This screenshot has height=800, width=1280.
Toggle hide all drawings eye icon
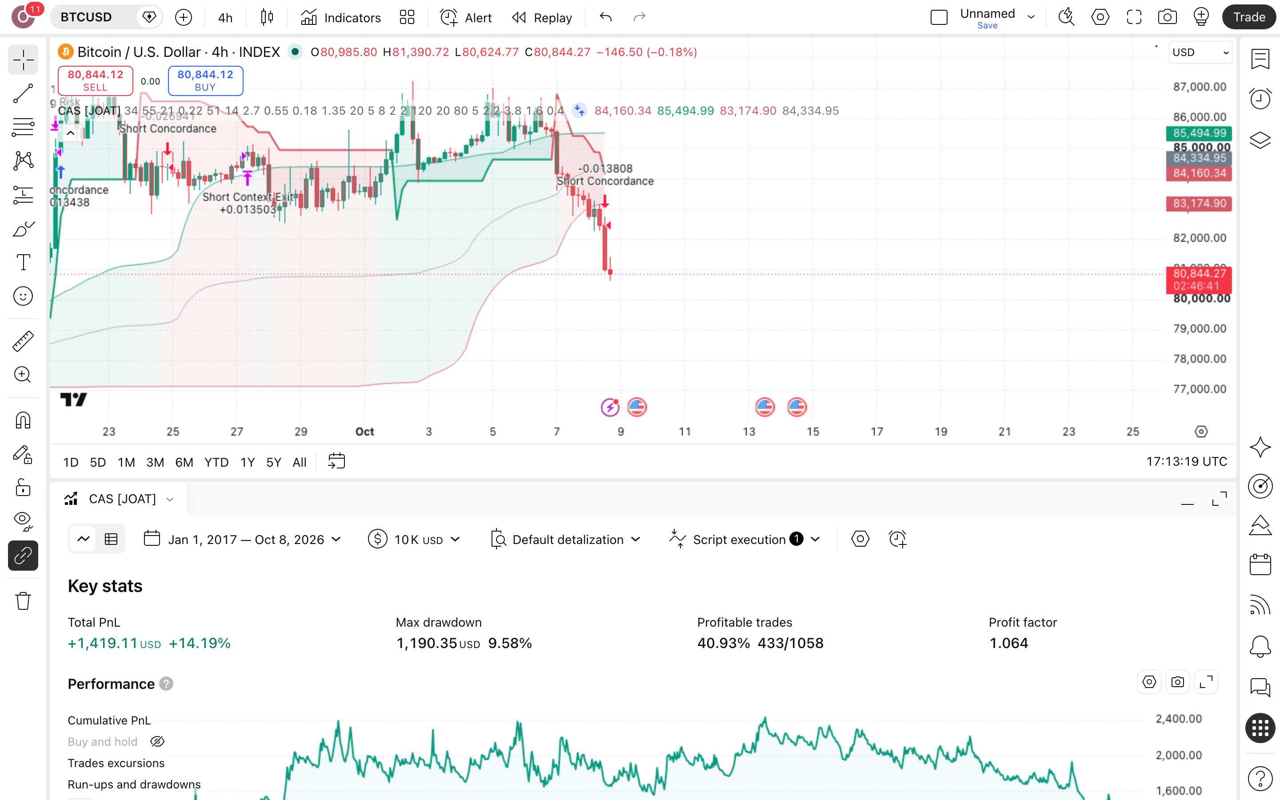pyautogui.click(x=23, y=521)
